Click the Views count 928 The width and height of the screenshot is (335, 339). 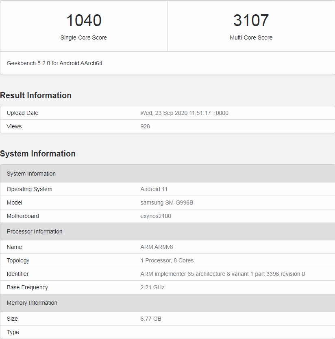click(145, 126)
